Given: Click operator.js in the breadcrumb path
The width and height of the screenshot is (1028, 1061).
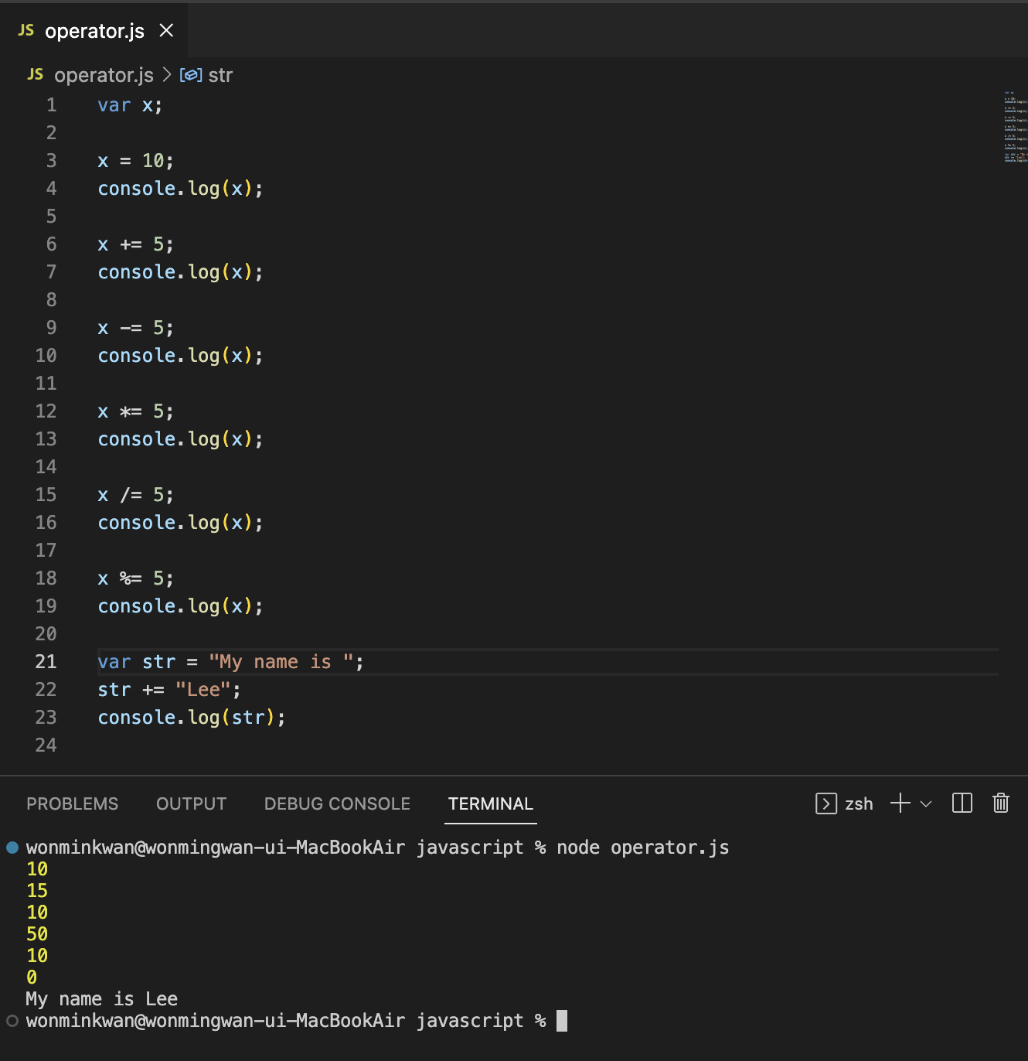Looking at the screenshot, I should tap(104, 75).
